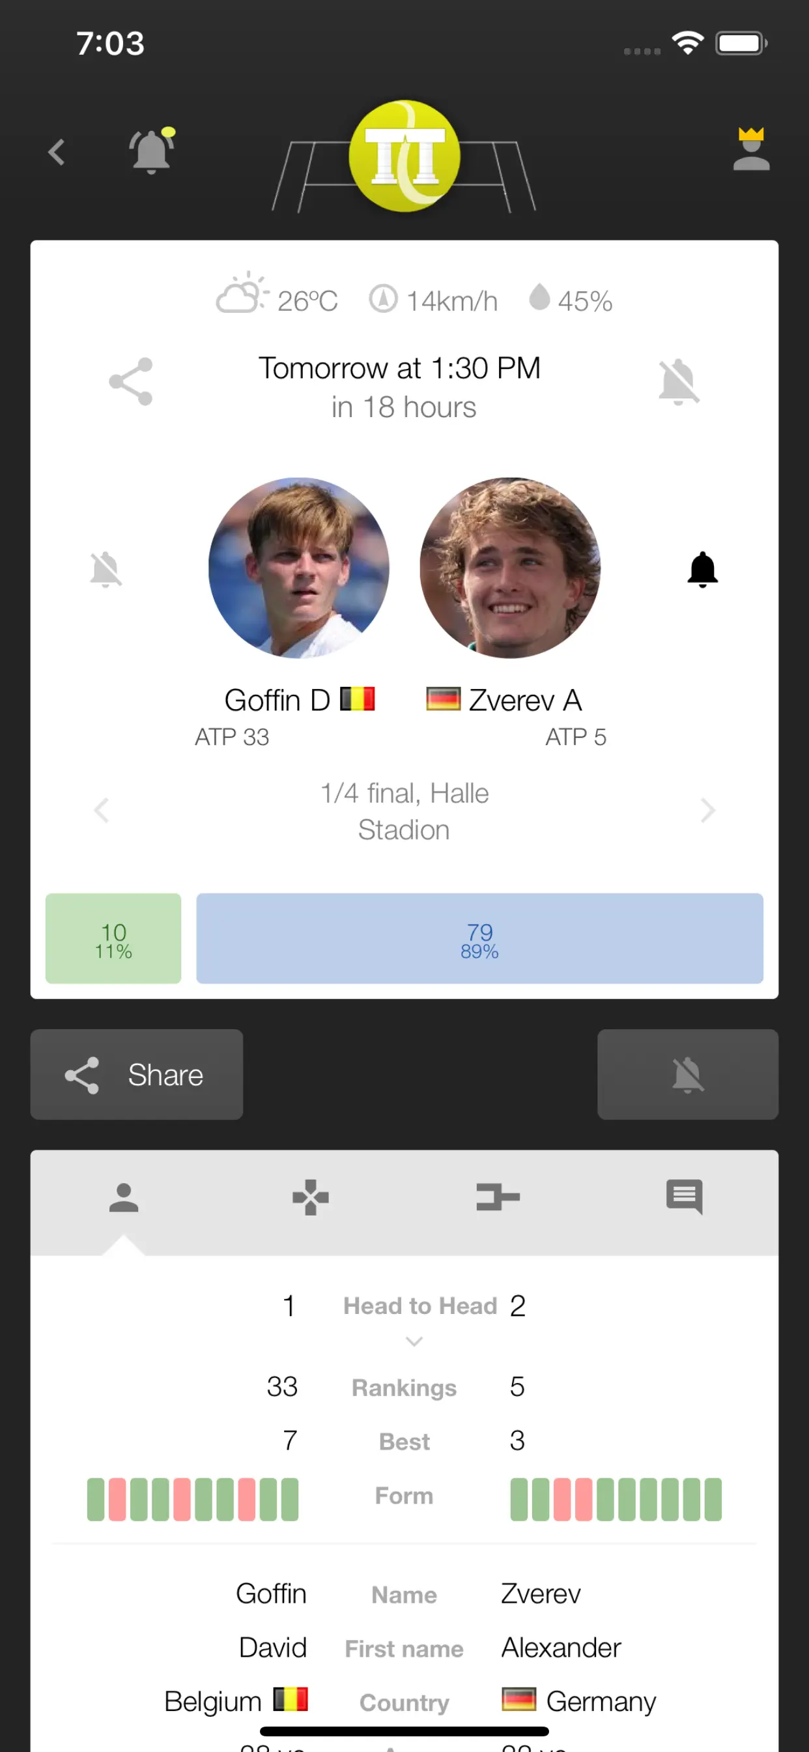Go to previous match arrow

pos(102,810)
